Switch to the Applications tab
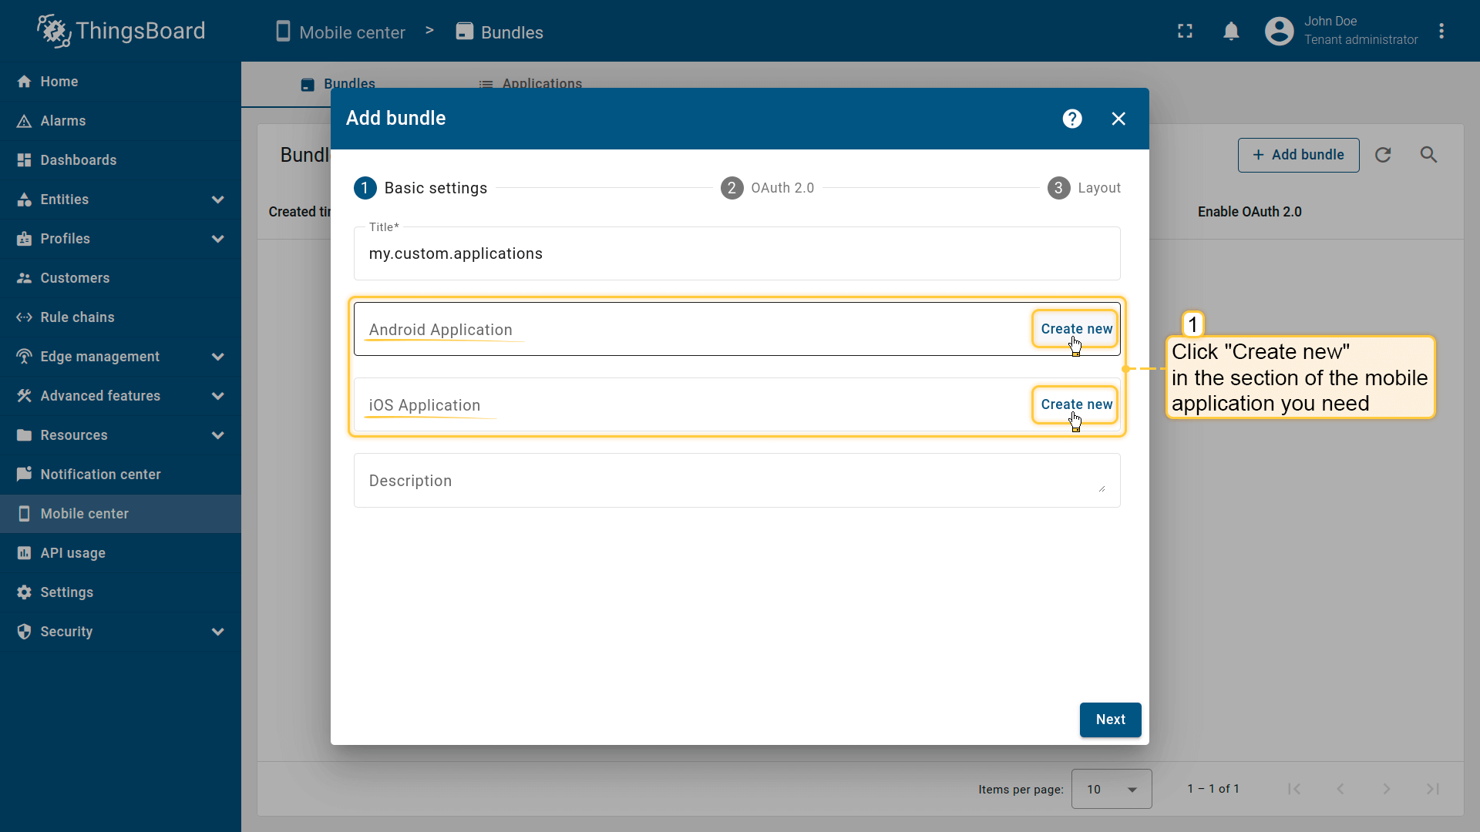This screenshot has height=832, width=1480. (530, 83)
